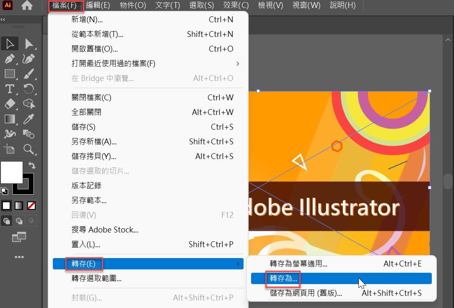Open the 編輯(E) menu
The width and height of the screenshot is (454, 308).
click(98, 5)
